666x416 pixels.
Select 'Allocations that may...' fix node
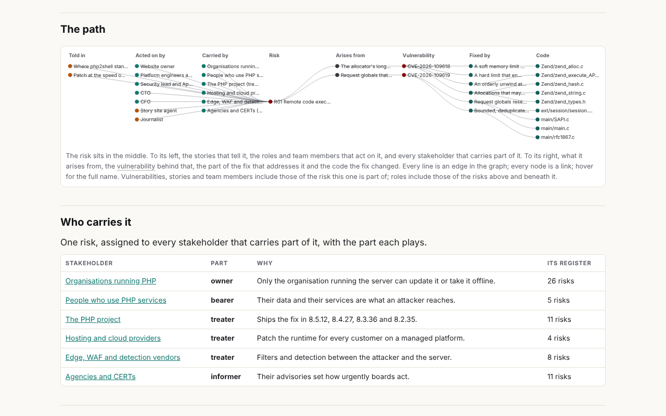tap(497, 93)
